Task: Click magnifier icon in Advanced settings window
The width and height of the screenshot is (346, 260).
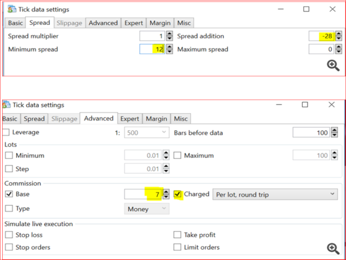Action: pyautogui.click(x=333, y=249)
